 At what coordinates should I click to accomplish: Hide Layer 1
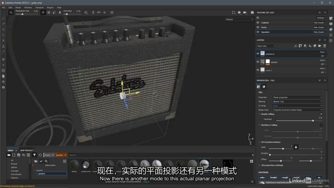[x=258, y=70]
